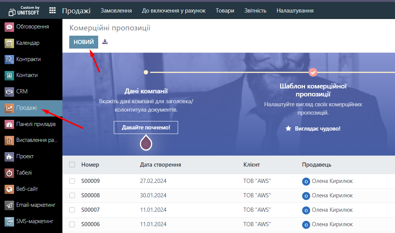This screenshot has width=395, height=233.
Task: Click the download/import records icon
Action: pos(105,42)
